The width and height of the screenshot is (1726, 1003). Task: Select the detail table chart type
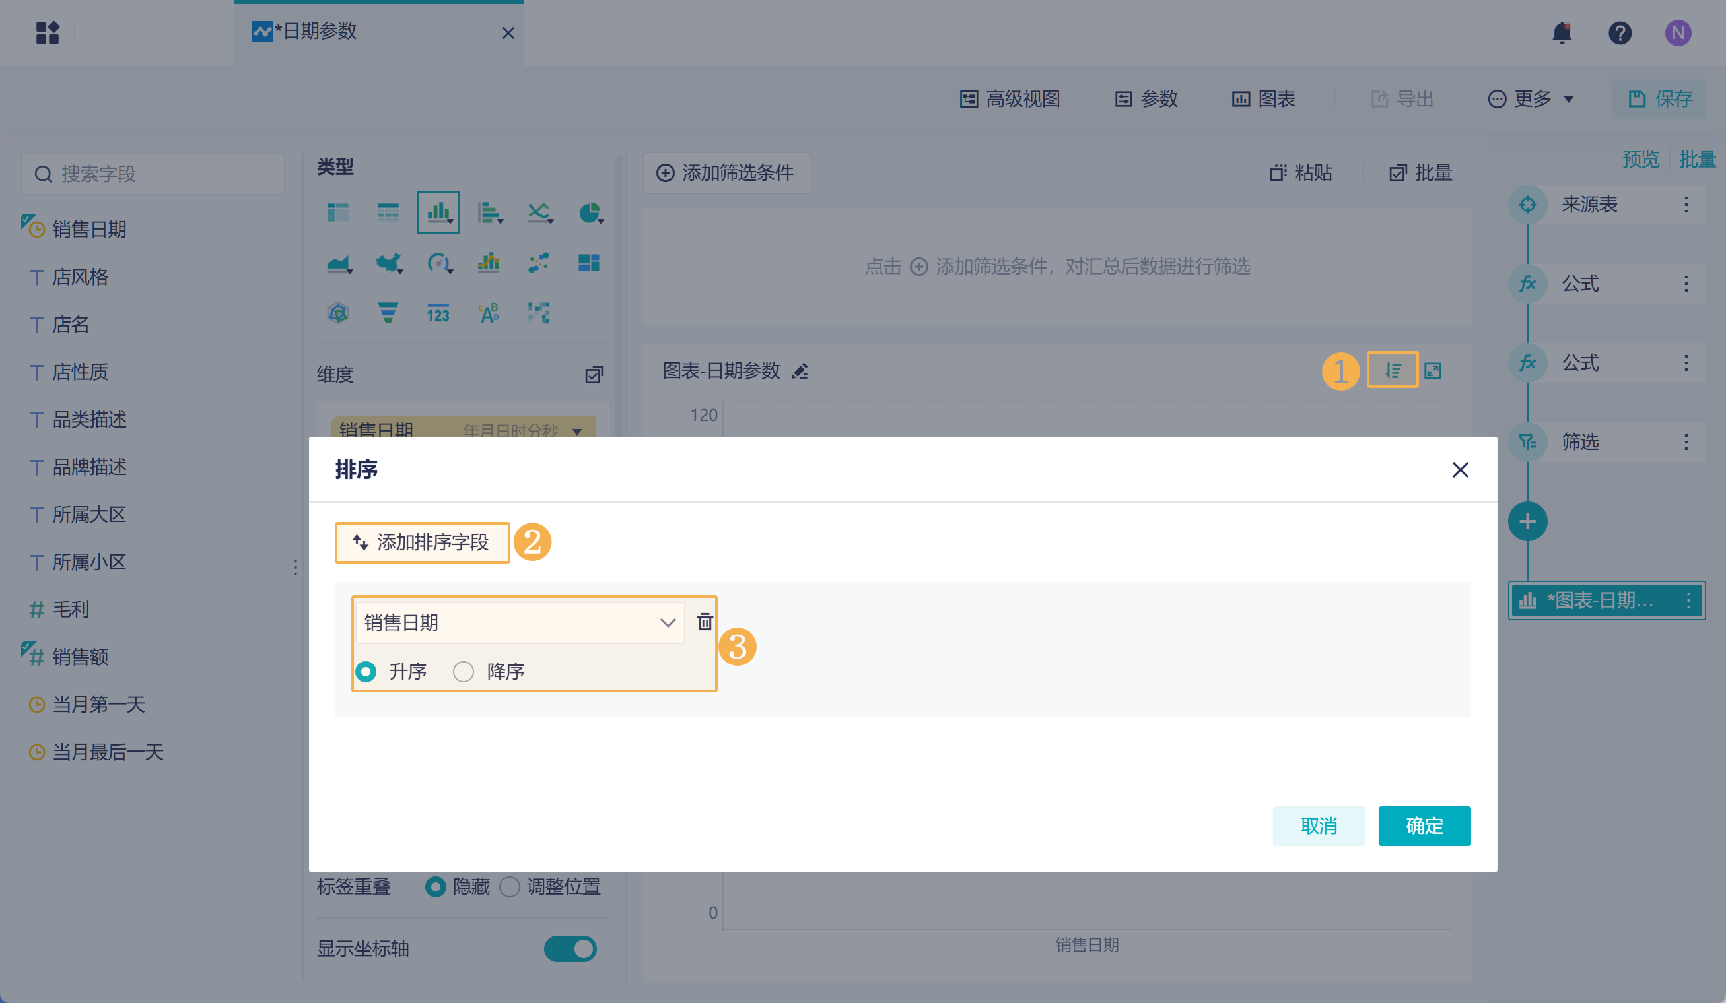click(x=388, y=213)
